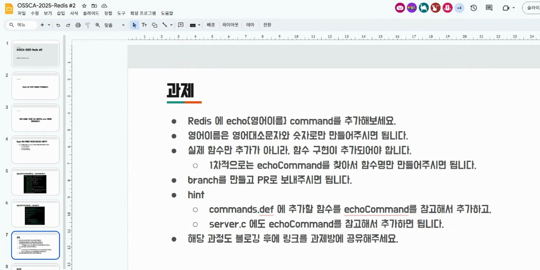
Task: Open the 파일 menu
Action: coord(21,13)
